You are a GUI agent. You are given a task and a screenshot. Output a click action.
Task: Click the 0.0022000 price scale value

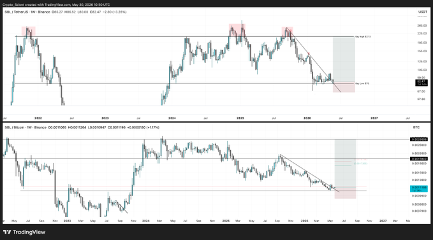[419, 153]
